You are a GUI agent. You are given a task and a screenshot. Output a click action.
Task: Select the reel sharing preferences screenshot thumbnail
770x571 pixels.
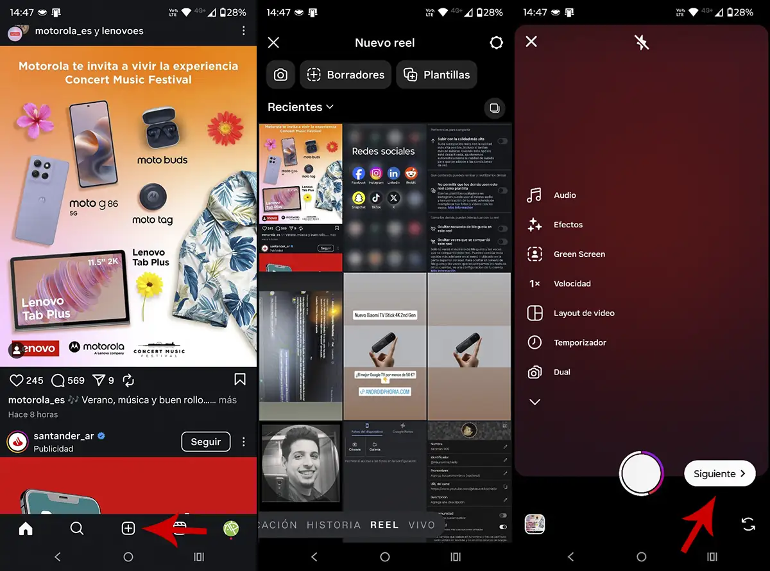469,197
